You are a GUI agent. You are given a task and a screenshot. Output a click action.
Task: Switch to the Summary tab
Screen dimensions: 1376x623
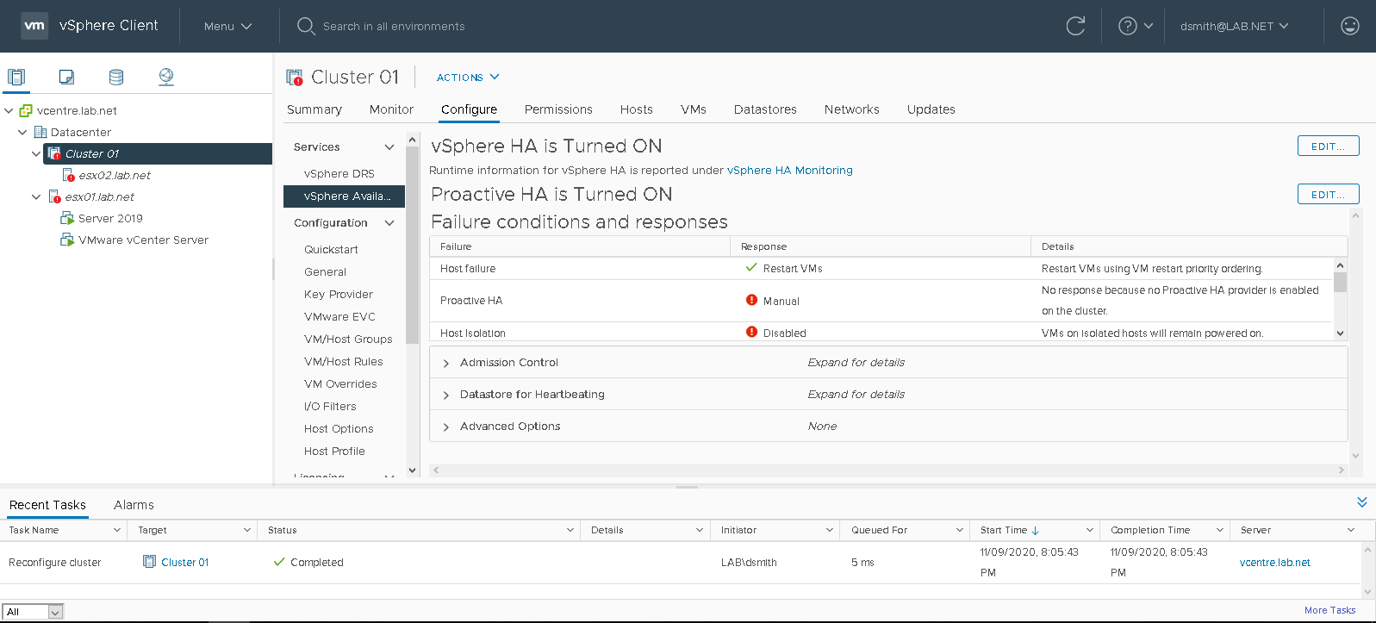tap(314, 109)
